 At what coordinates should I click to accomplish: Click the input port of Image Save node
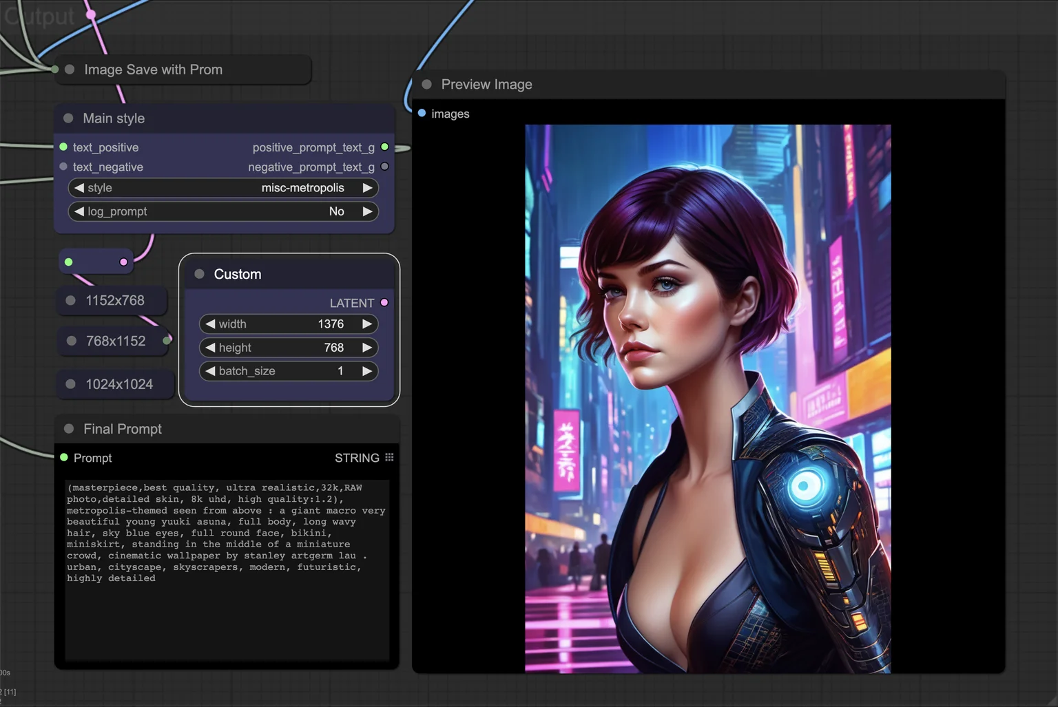tap(55, 69)
